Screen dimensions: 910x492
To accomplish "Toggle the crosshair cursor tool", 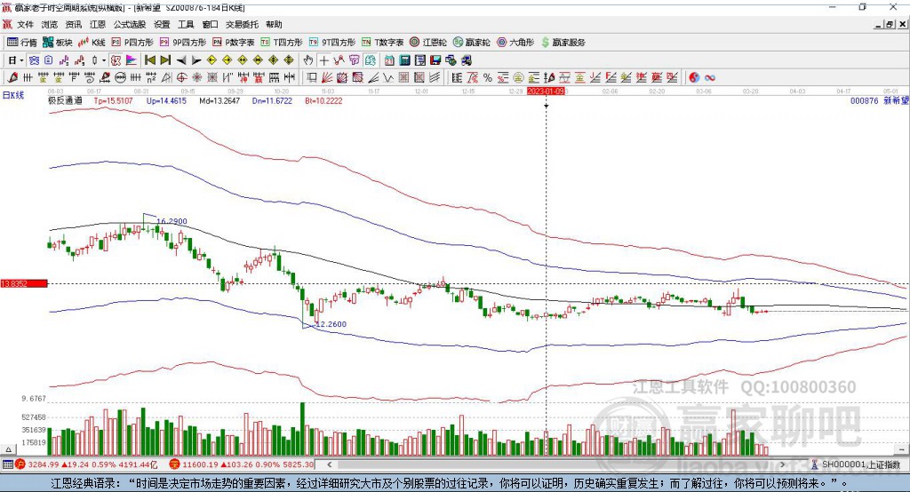I will [323, 60].
